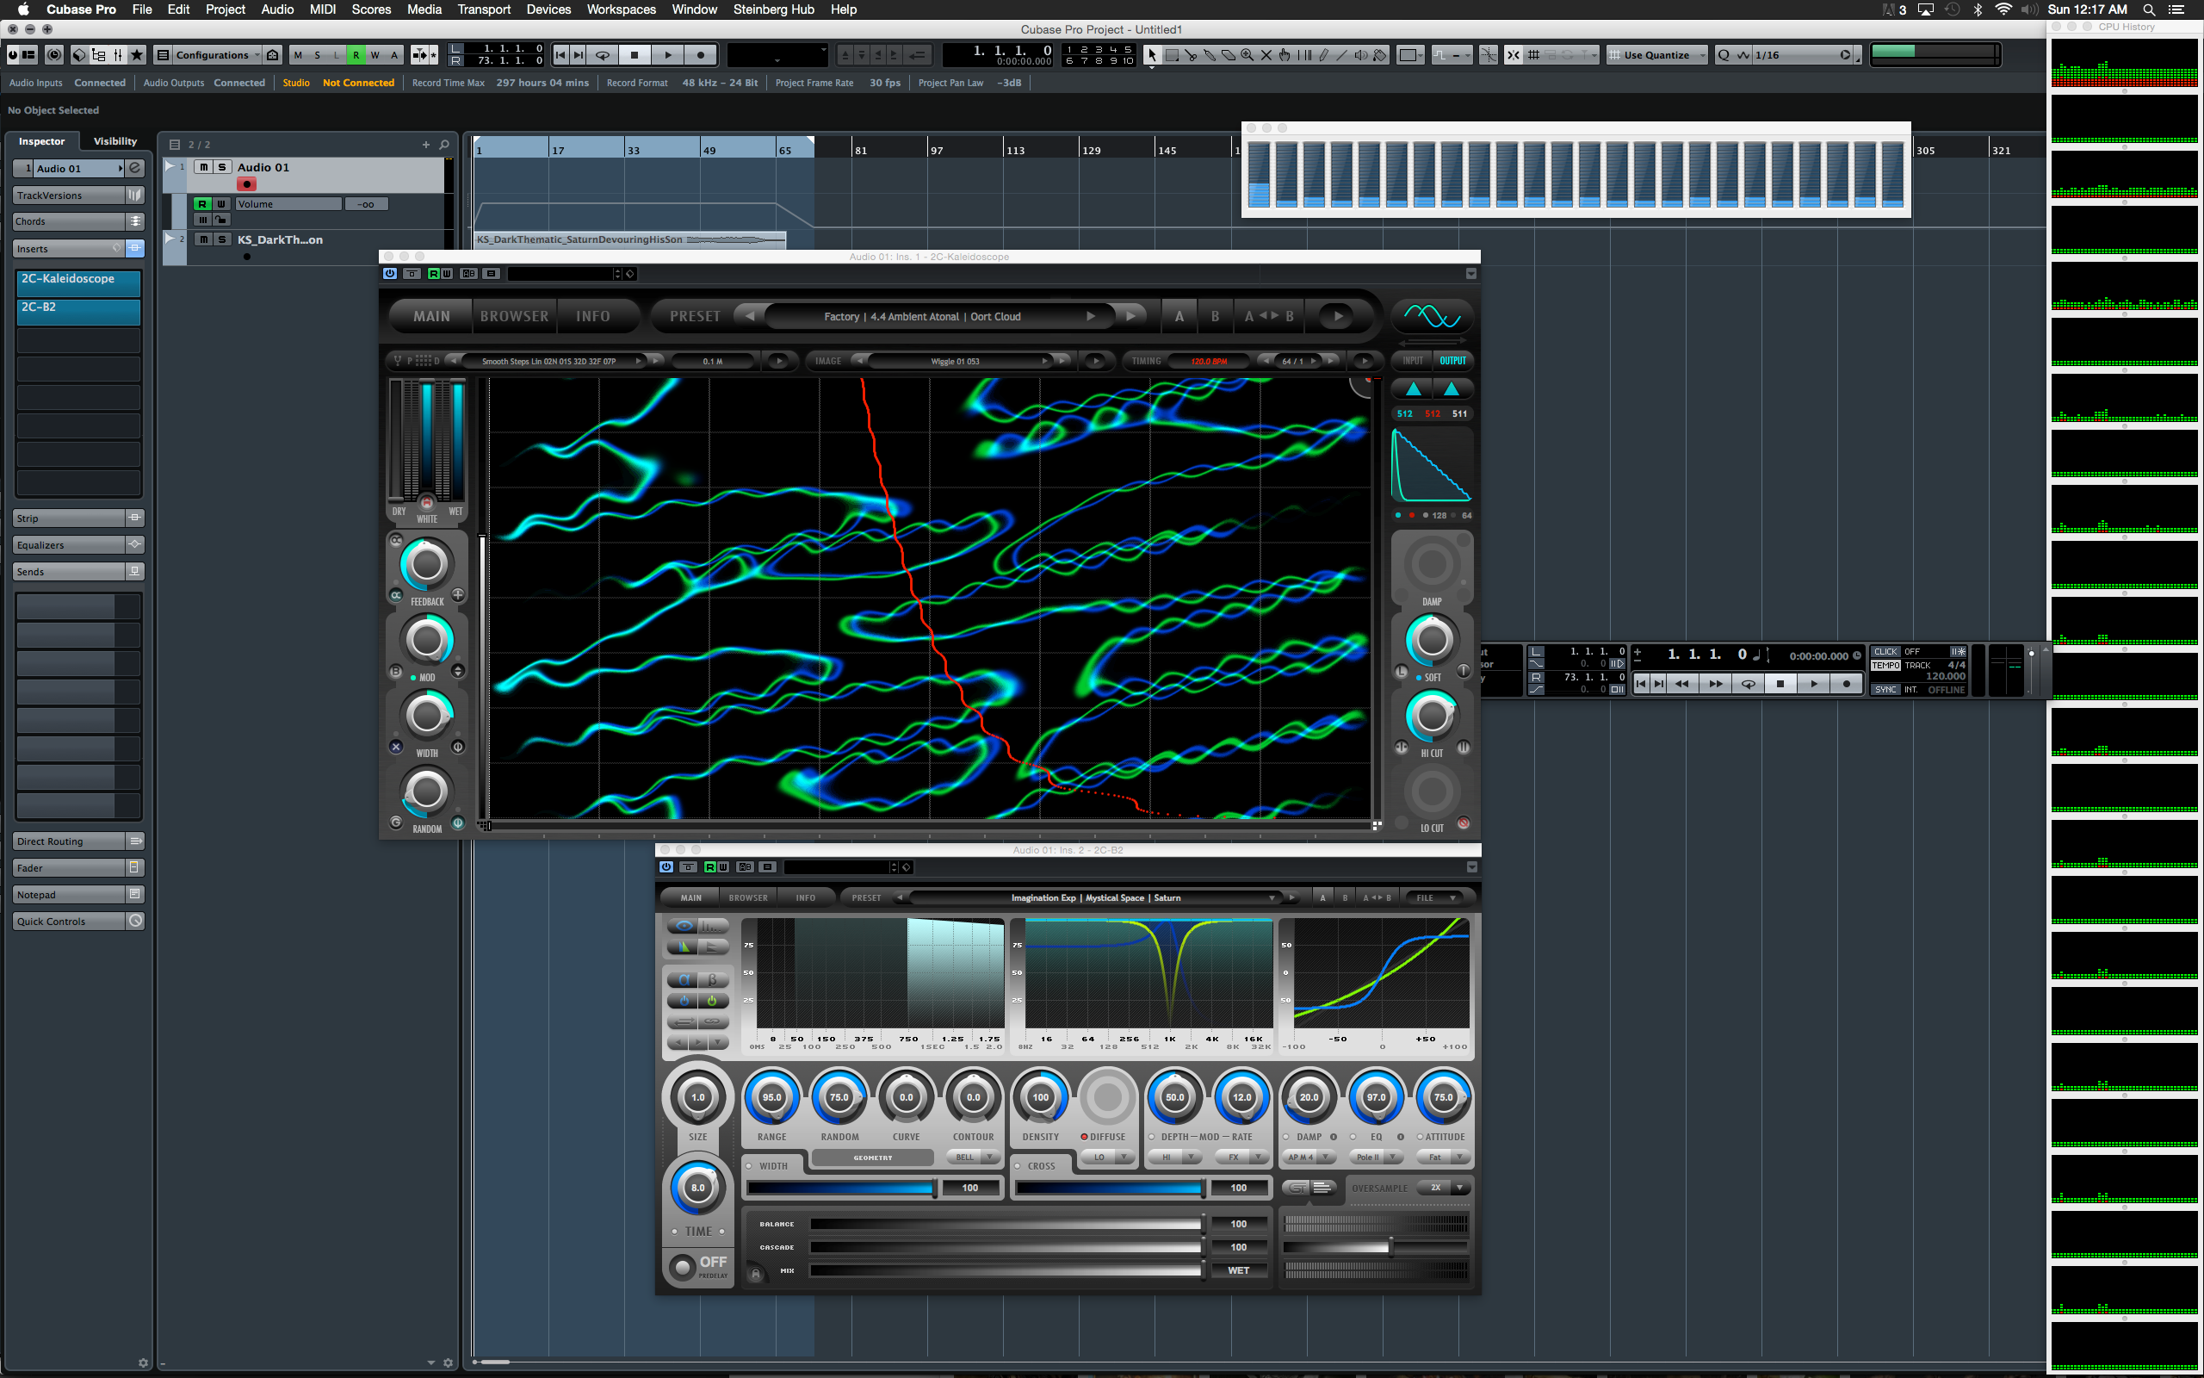The image size is (2204, 1378).
Task: Open the Use Quantize snap dropdown
Action: [1656, 56]
